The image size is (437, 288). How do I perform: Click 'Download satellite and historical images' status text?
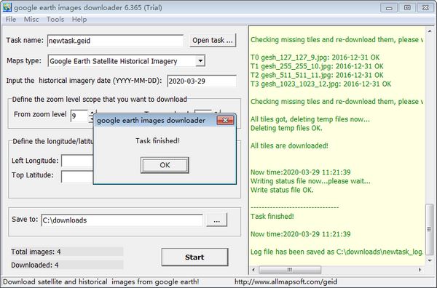click(101, 282)
